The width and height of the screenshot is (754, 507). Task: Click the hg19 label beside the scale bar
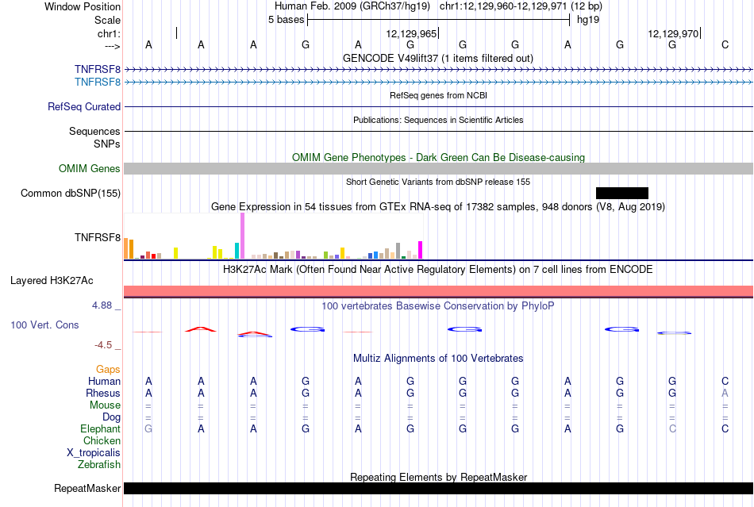click(588, 20)
